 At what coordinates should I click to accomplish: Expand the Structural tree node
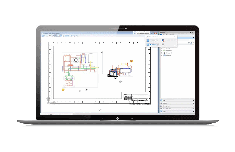pos(162,53)
